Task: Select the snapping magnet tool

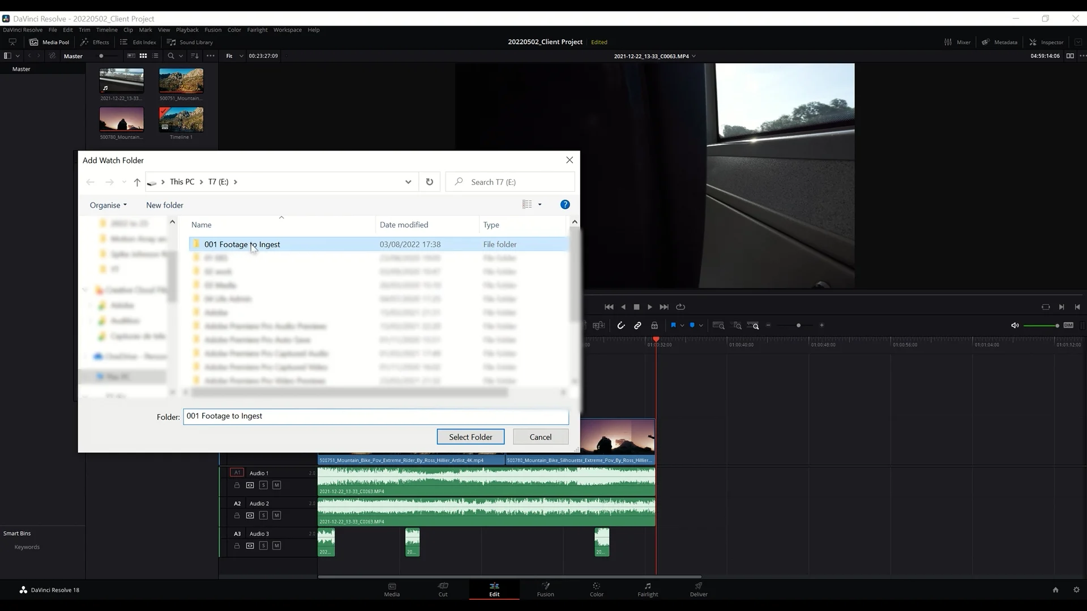Action: [x=621, y=325]
